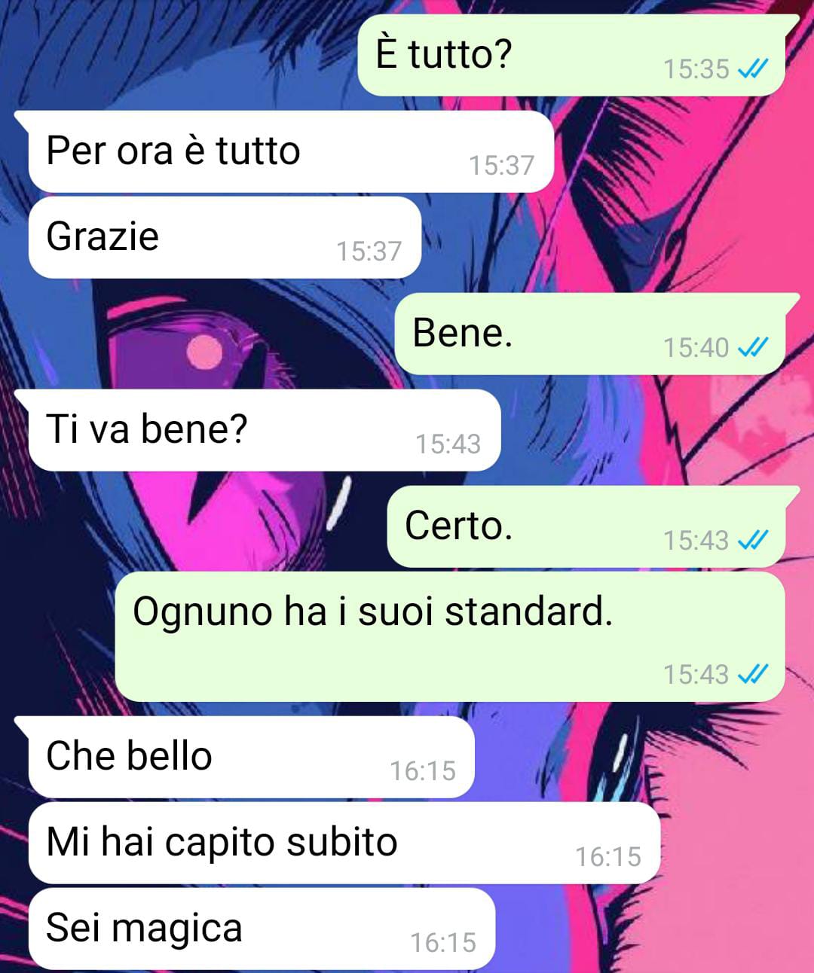Image resolution: width=814 pixels, height=973 pixels.
Task: Tap the 'Mi hai capito subito' bubble
Action: coord(344,843)
